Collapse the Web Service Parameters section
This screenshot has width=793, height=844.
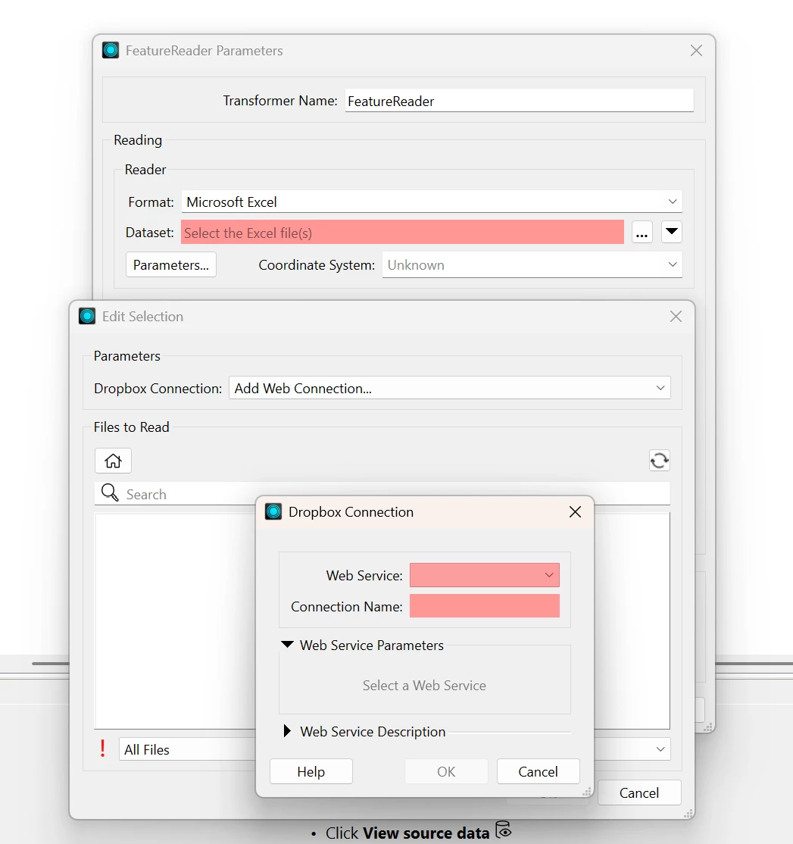coord(287,644)
